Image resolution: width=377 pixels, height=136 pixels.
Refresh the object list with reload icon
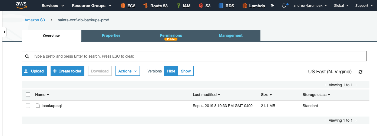(361, 72)
